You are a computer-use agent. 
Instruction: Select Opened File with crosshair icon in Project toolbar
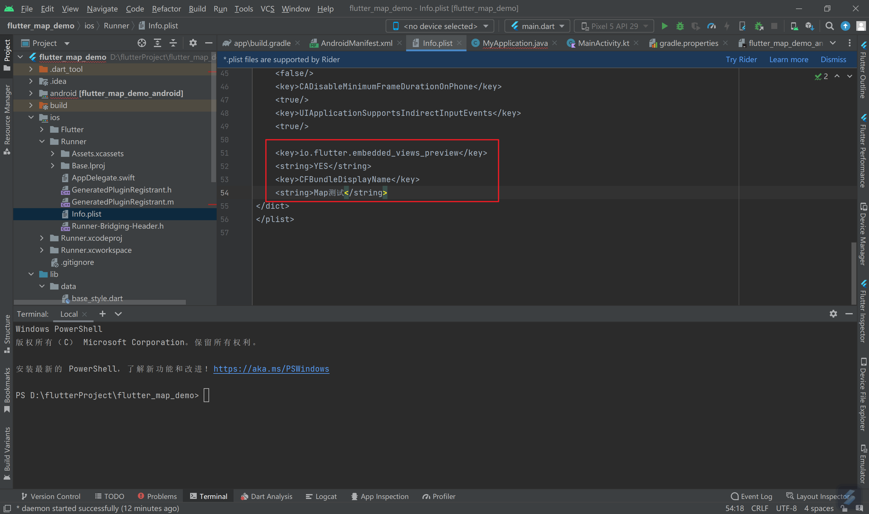point(142,43)
